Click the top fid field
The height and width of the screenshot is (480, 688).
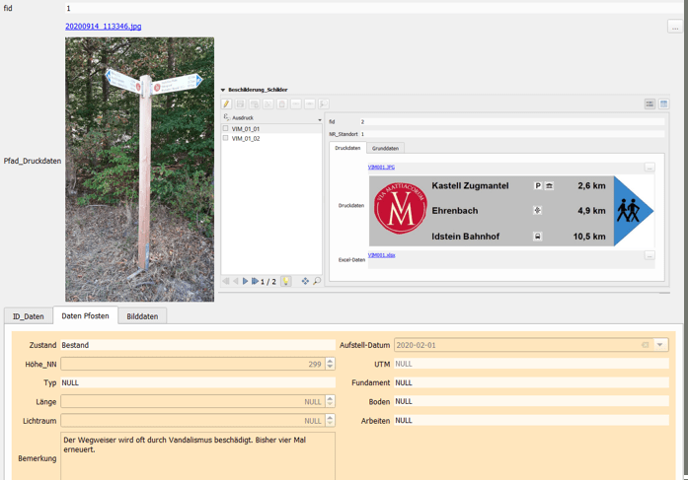point(373,8)
